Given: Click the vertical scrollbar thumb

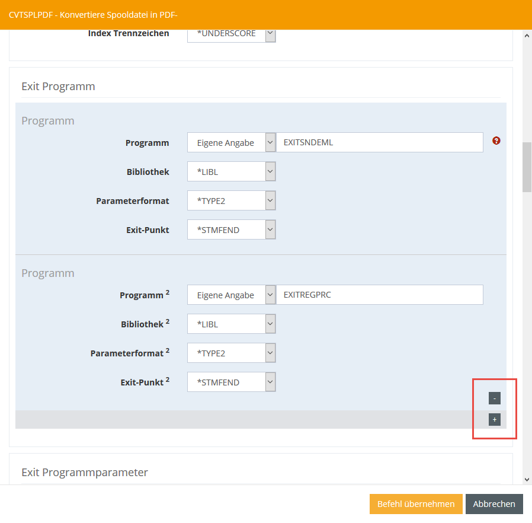Looking at the screenshot, I should (527, 167).
